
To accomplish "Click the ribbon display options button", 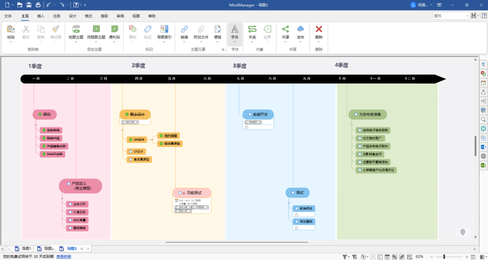I will (x=439, y=5).
